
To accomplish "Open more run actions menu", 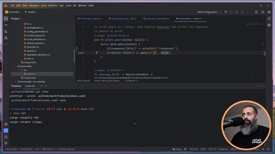I will pyautogui.click(x=242, y=12).
